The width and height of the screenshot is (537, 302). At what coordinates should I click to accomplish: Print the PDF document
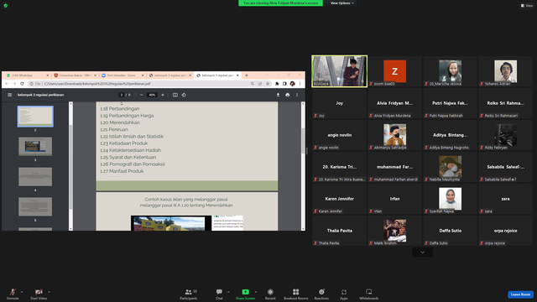pyautogui.click(x=288, y=95)
